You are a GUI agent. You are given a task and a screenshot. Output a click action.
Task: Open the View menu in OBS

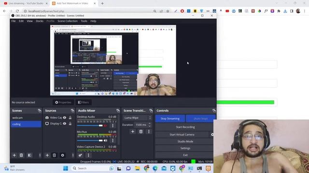[x=30, y=21]
